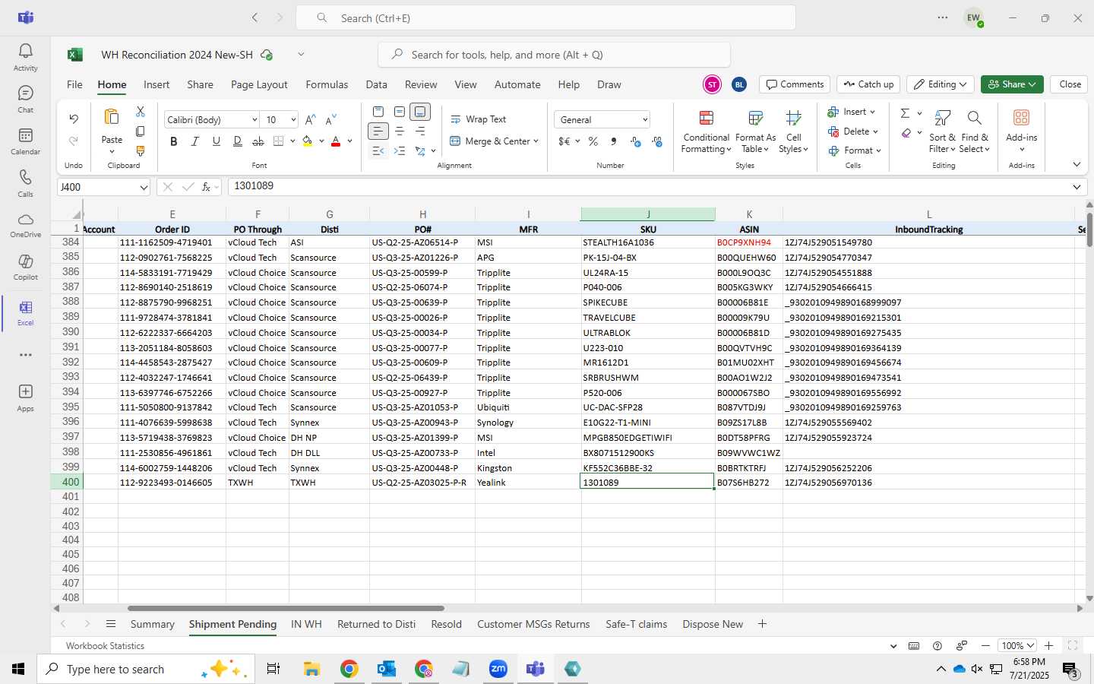
Task: Set top vertical alignment
Action: 378,112
